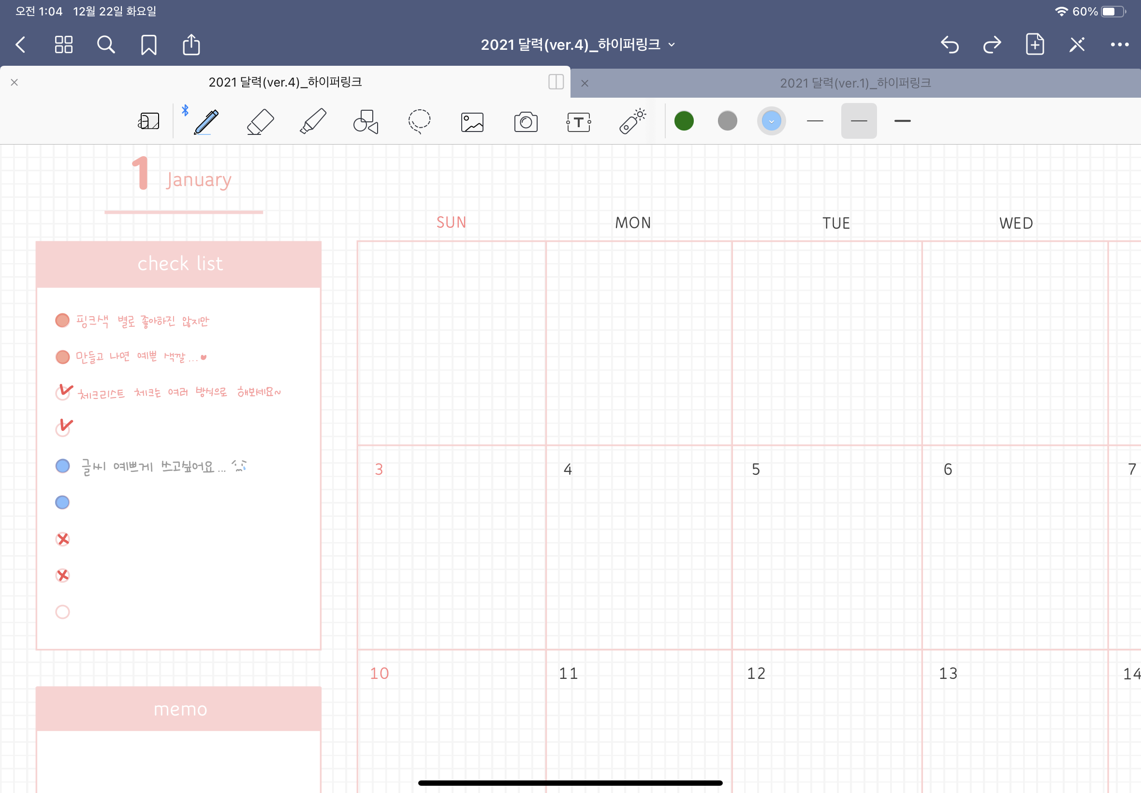Tap the iOS home indicator bar
The height and width of the screenshot is (793, 1141).
coord(570,783)
